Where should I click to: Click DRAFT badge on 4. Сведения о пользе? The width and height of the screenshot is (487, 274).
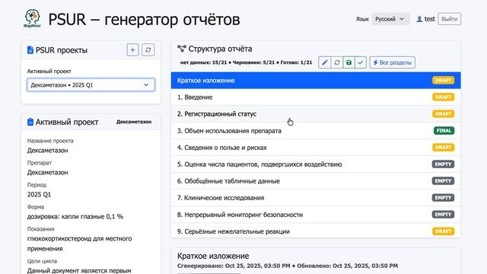[x=443, y=148]
